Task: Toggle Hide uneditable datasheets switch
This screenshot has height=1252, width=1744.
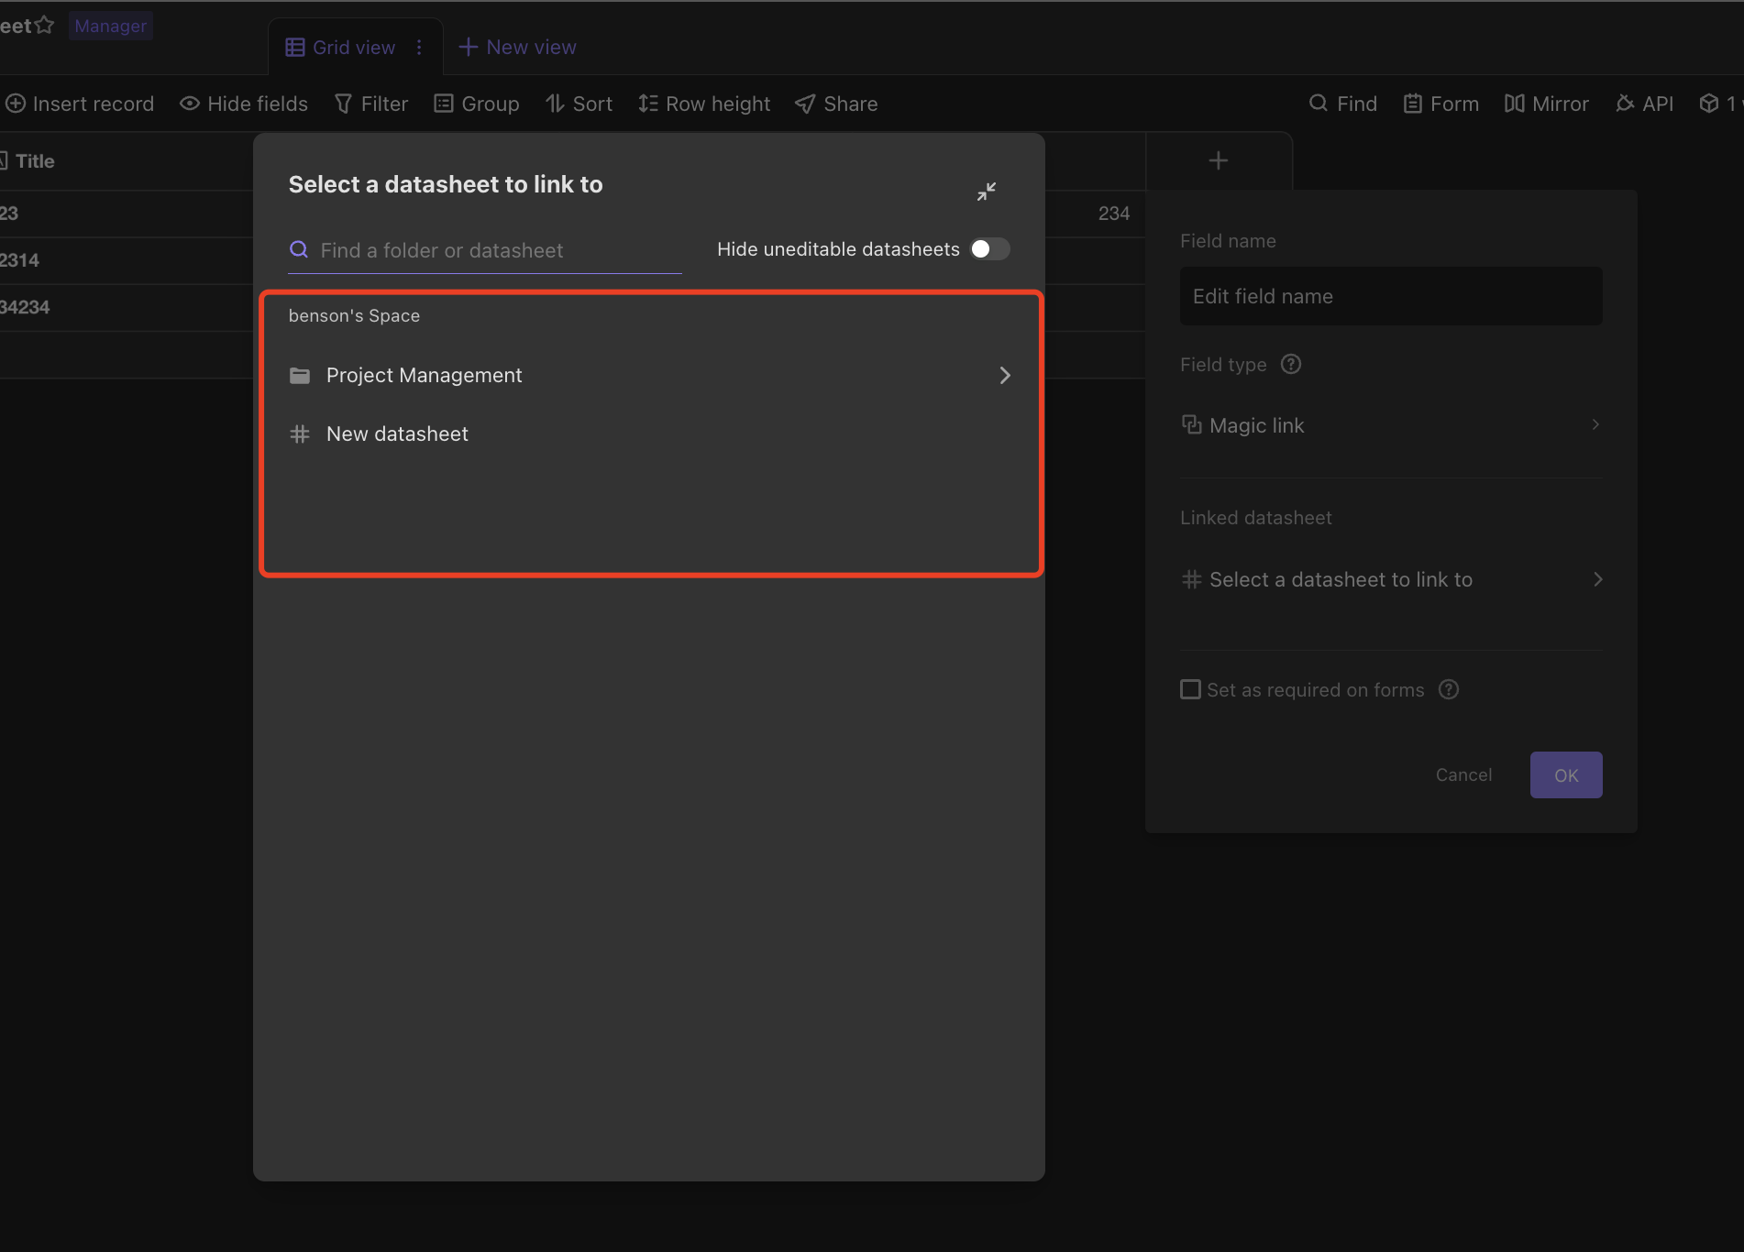Action: 989,249
